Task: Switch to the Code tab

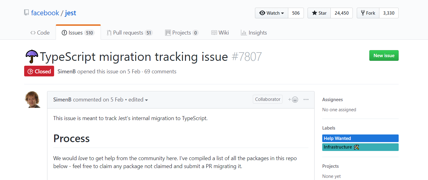Action: 40,33
